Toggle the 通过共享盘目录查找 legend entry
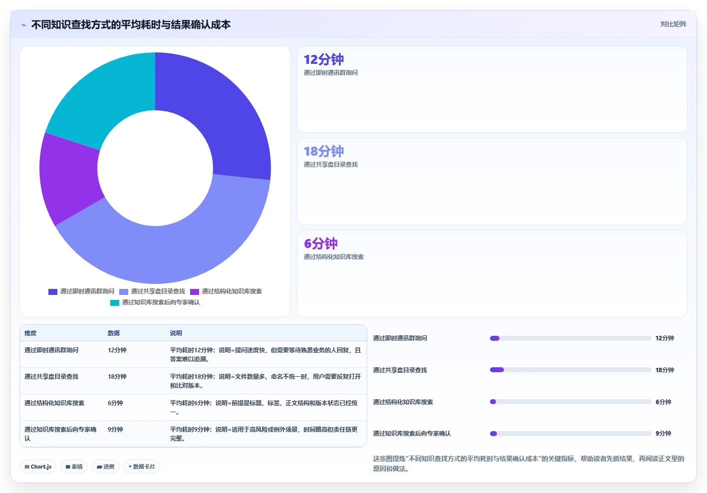 (152, 291)
